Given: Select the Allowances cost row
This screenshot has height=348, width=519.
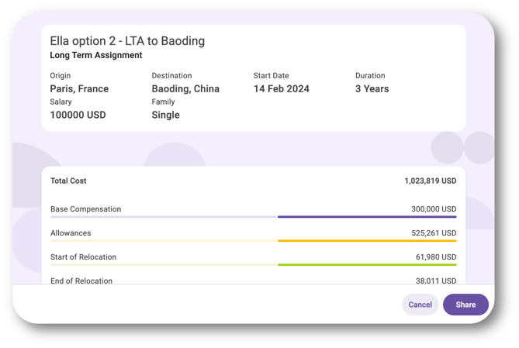Looking at the screenshot, I should (253, 236).
